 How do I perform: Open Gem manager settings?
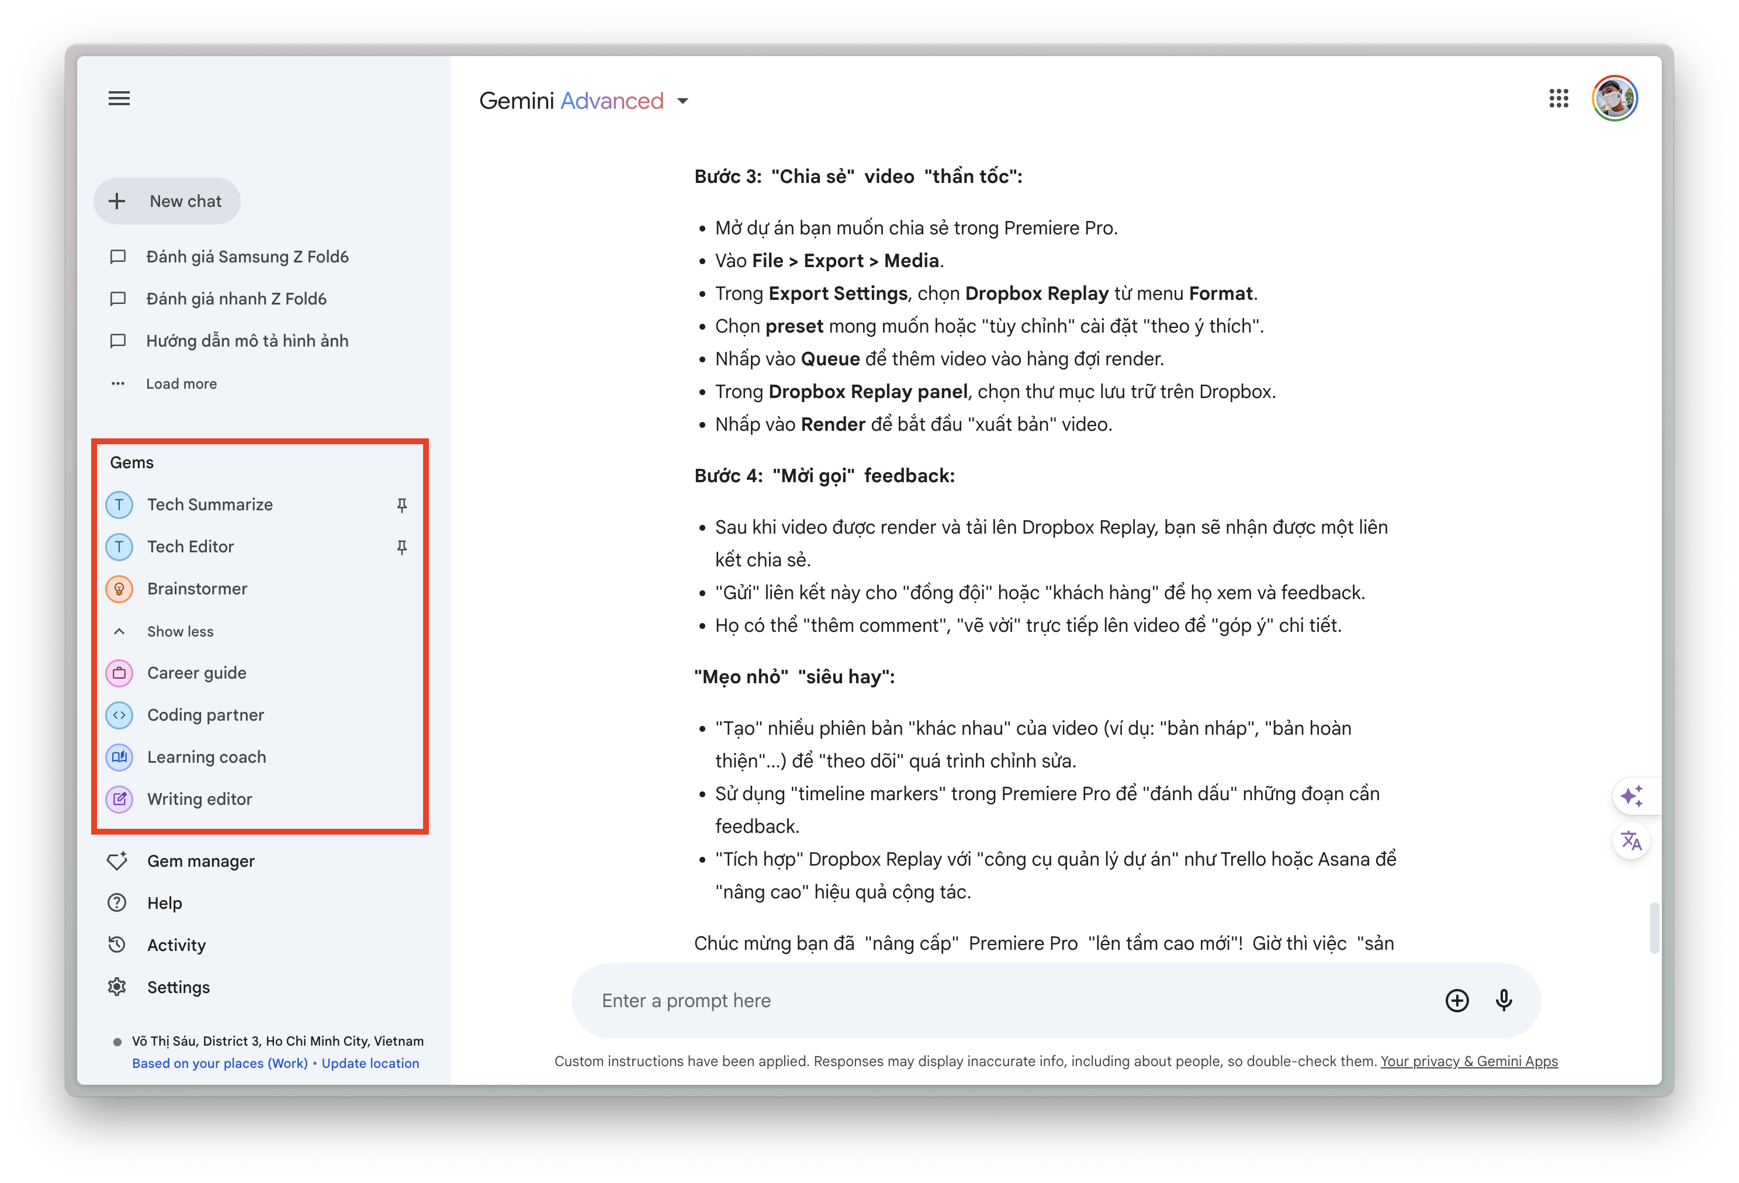click(x=199, y=860)
